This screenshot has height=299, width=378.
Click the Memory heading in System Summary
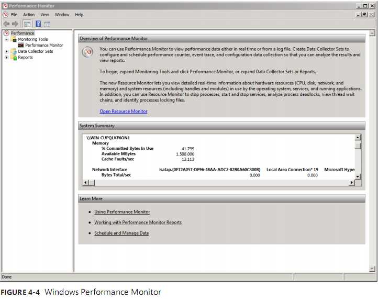pyautogui.click(x=101, y=143)
